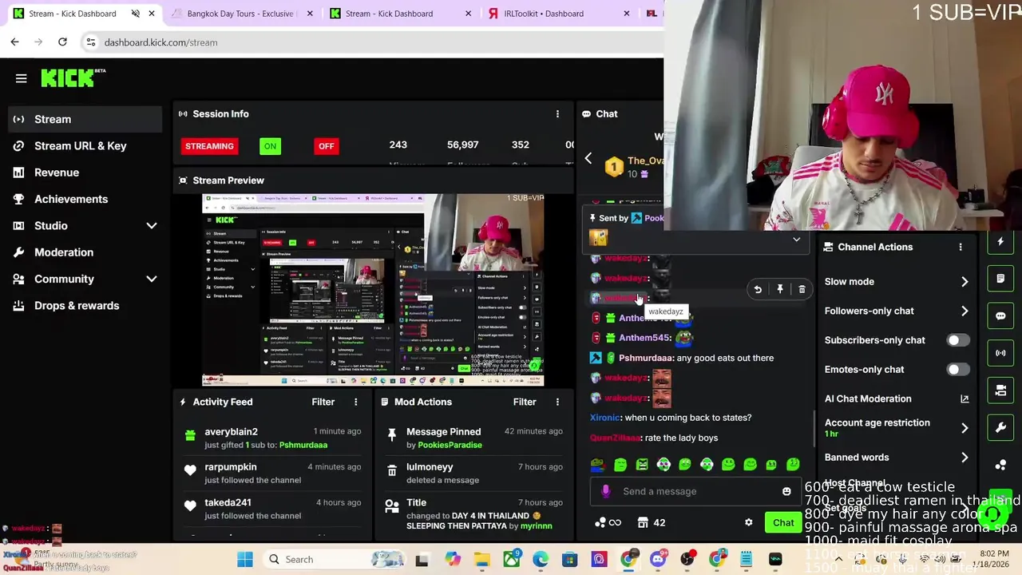Collapse the pinned message with chevron

[796, 240]
